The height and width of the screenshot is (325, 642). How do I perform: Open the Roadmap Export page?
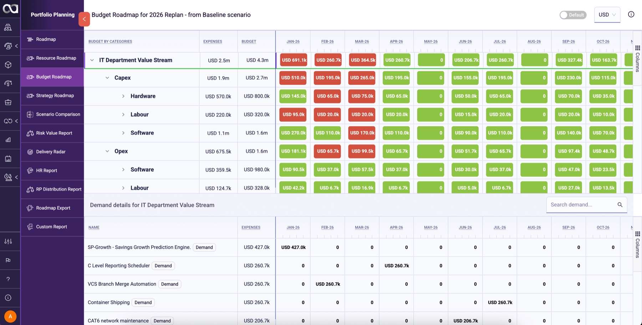[52, 208]
